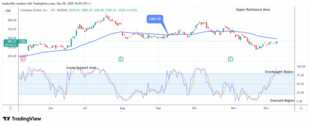Click the Coinbase Global, Inc. symbol title
The width and height of the screenshot is (310, 126).
33,10
